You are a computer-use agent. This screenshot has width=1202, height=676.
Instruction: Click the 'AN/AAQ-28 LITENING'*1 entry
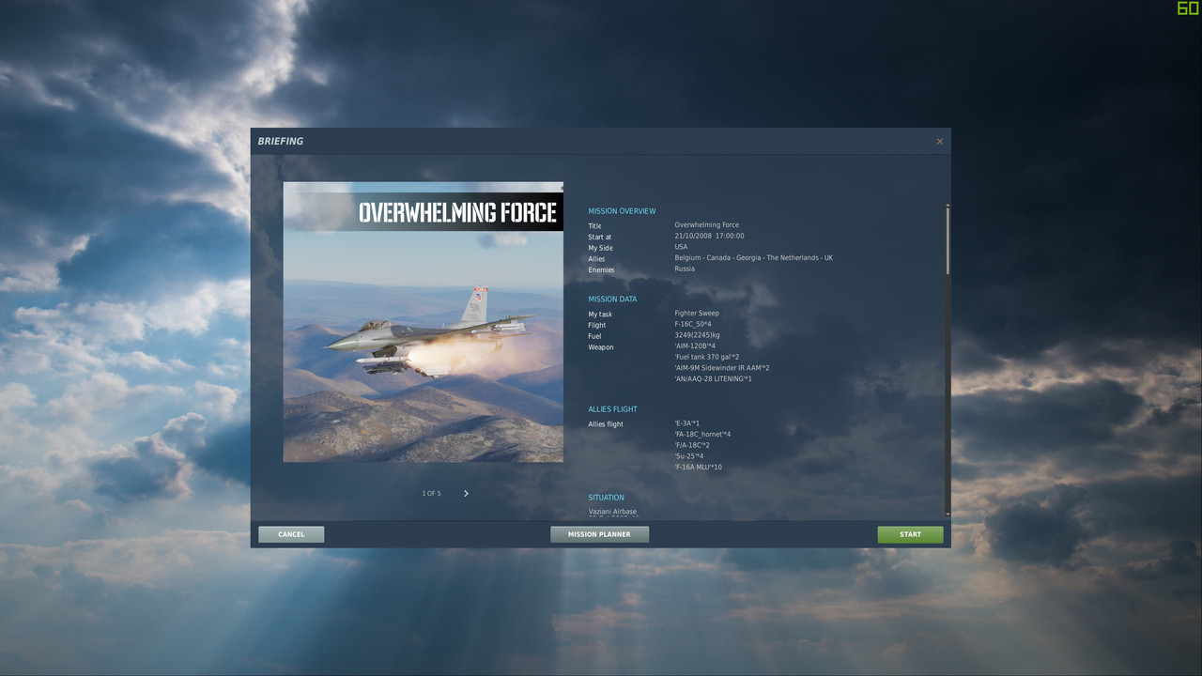(x=713, y=379)
